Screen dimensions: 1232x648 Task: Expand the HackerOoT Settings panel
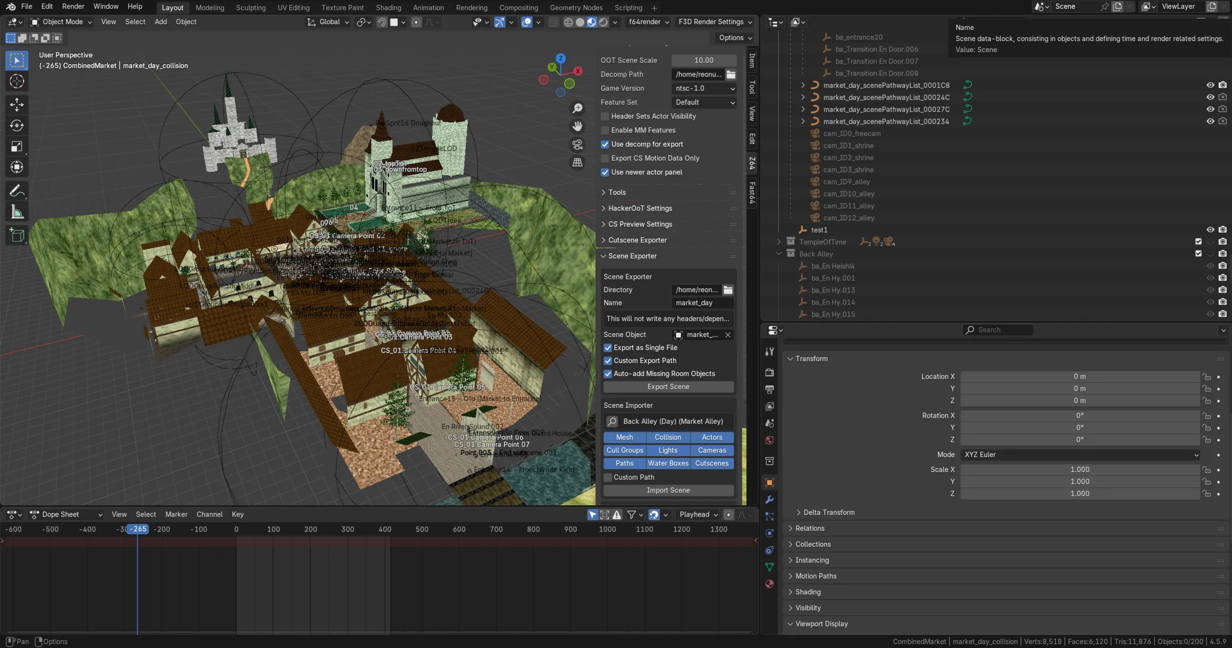(640, 208)
